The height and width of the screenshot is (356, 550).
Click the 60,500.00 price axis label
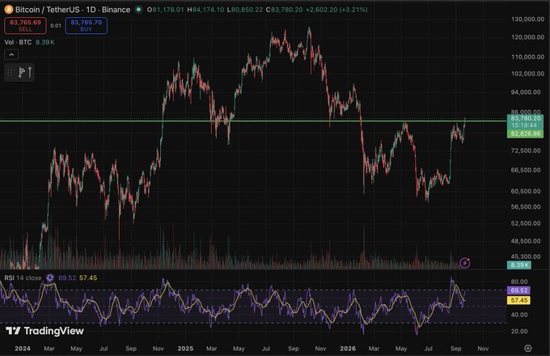(x=526, y=191)
